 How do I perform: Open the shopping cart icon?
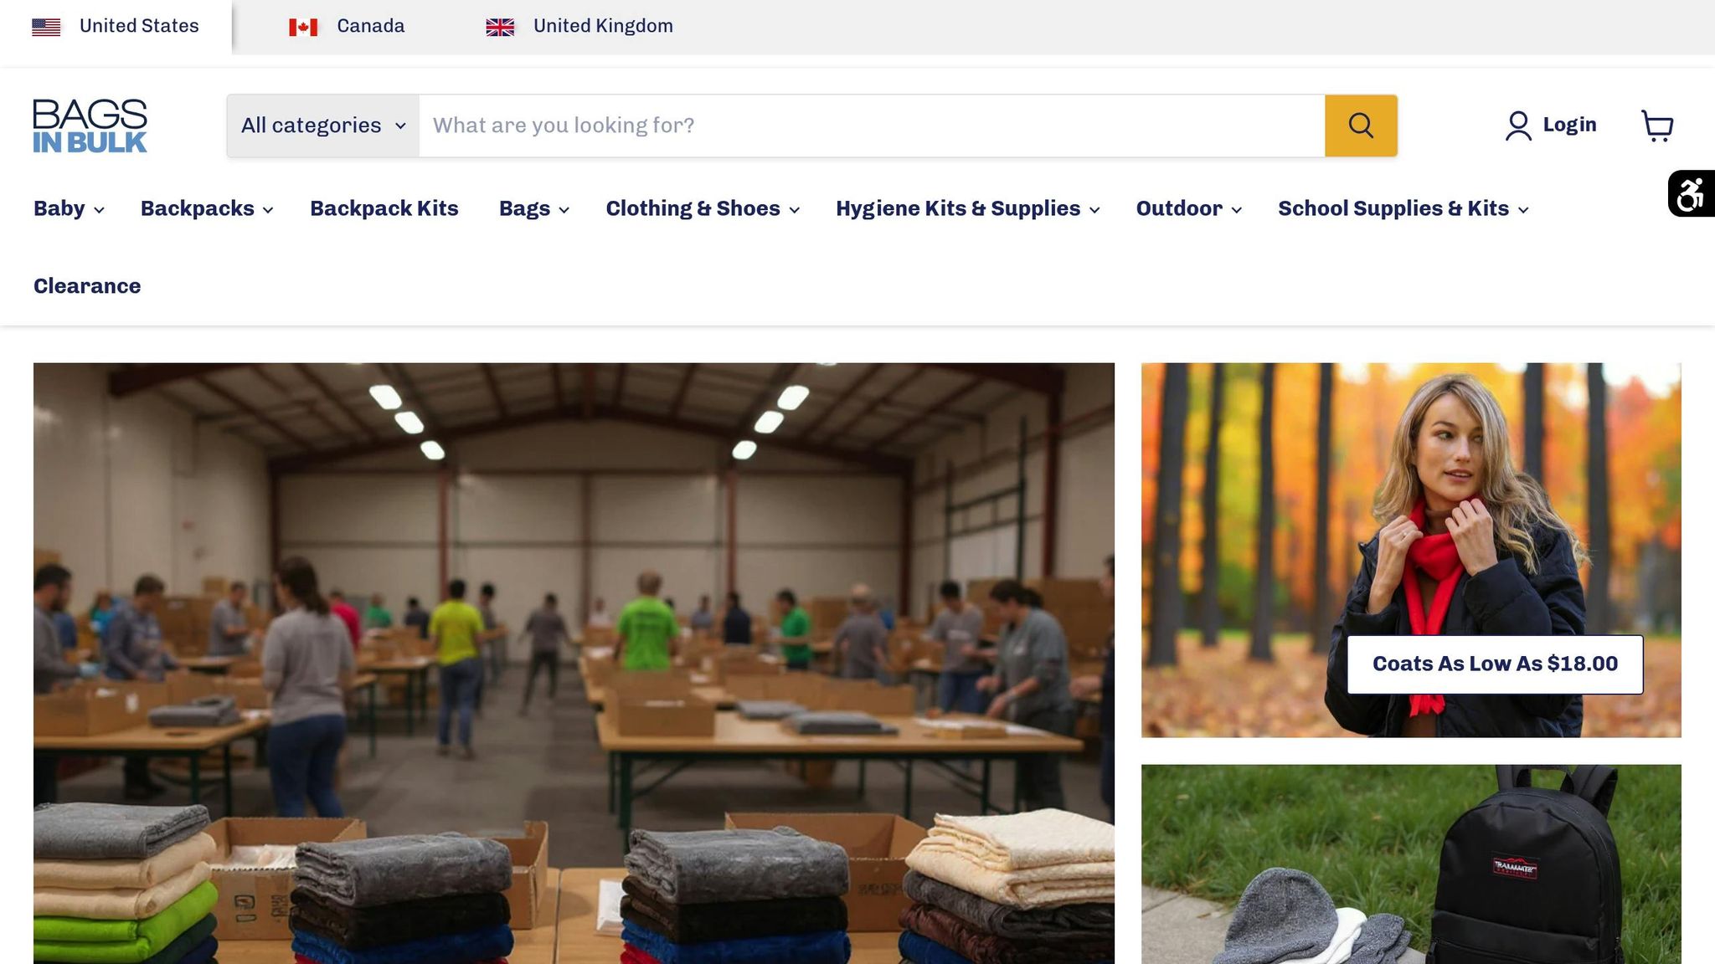pyautogui.click(x=1657, y=126)
